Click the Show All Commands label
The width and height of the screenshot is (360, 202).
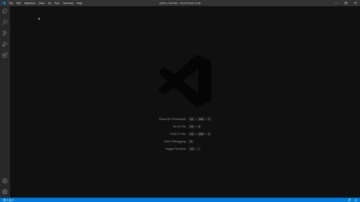coord(173,119)
